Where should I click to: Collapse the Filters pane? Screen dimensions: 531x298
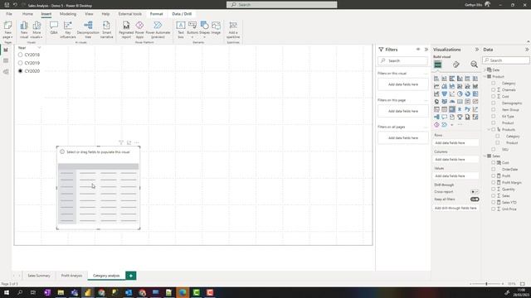[426, 50]
